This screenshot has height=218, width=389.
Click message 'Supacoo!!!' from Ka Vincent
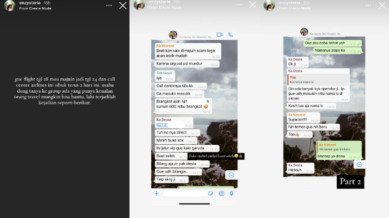point(303,118)
